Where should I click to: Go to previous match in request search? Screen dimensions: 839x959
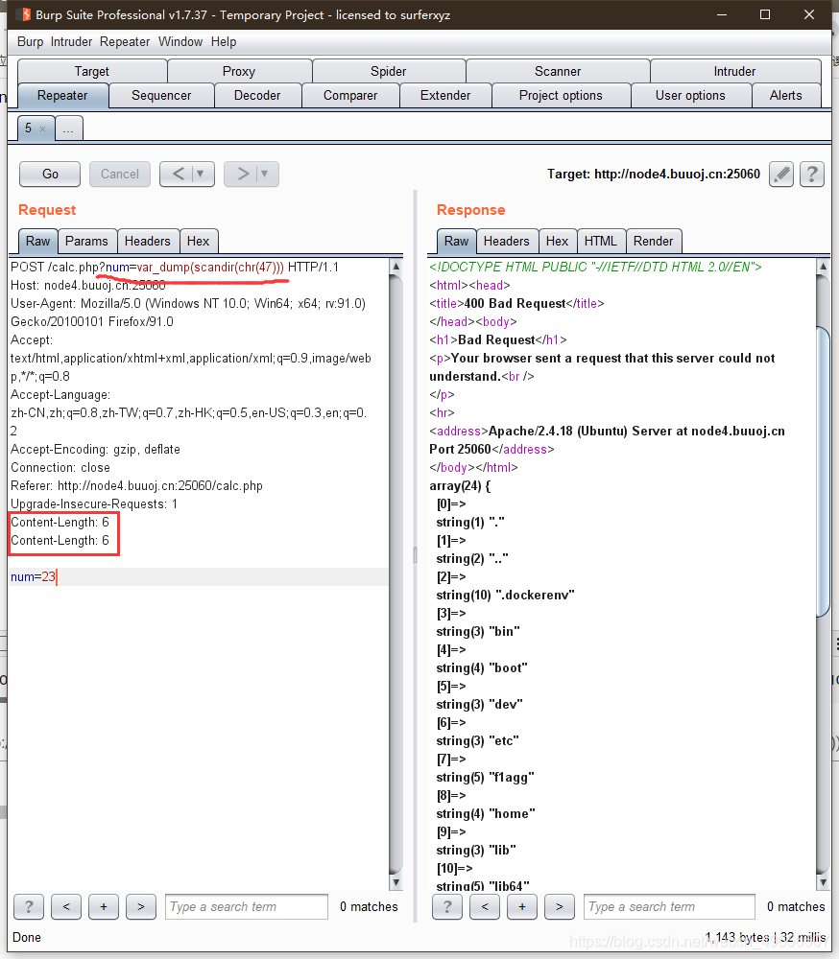[x=66, y=906]
